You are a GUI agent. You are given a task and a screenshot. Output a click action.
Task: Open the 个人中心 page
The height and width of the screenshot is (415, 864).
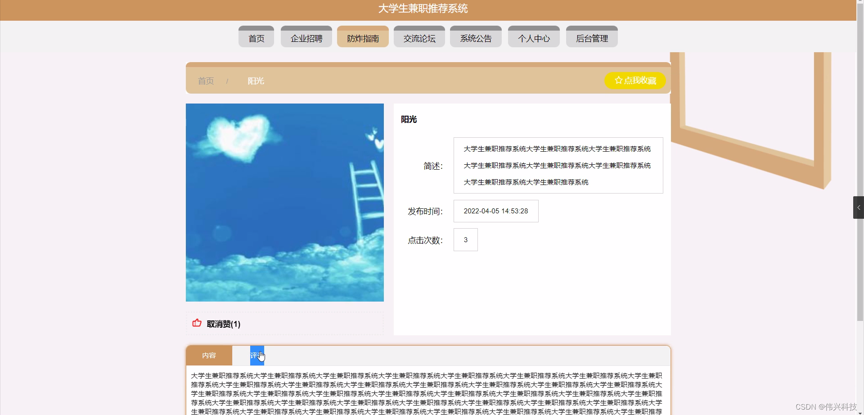click(533, 38)
